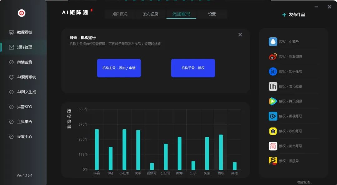Click 机构主号 - 添加 / 申请 button

119,68
